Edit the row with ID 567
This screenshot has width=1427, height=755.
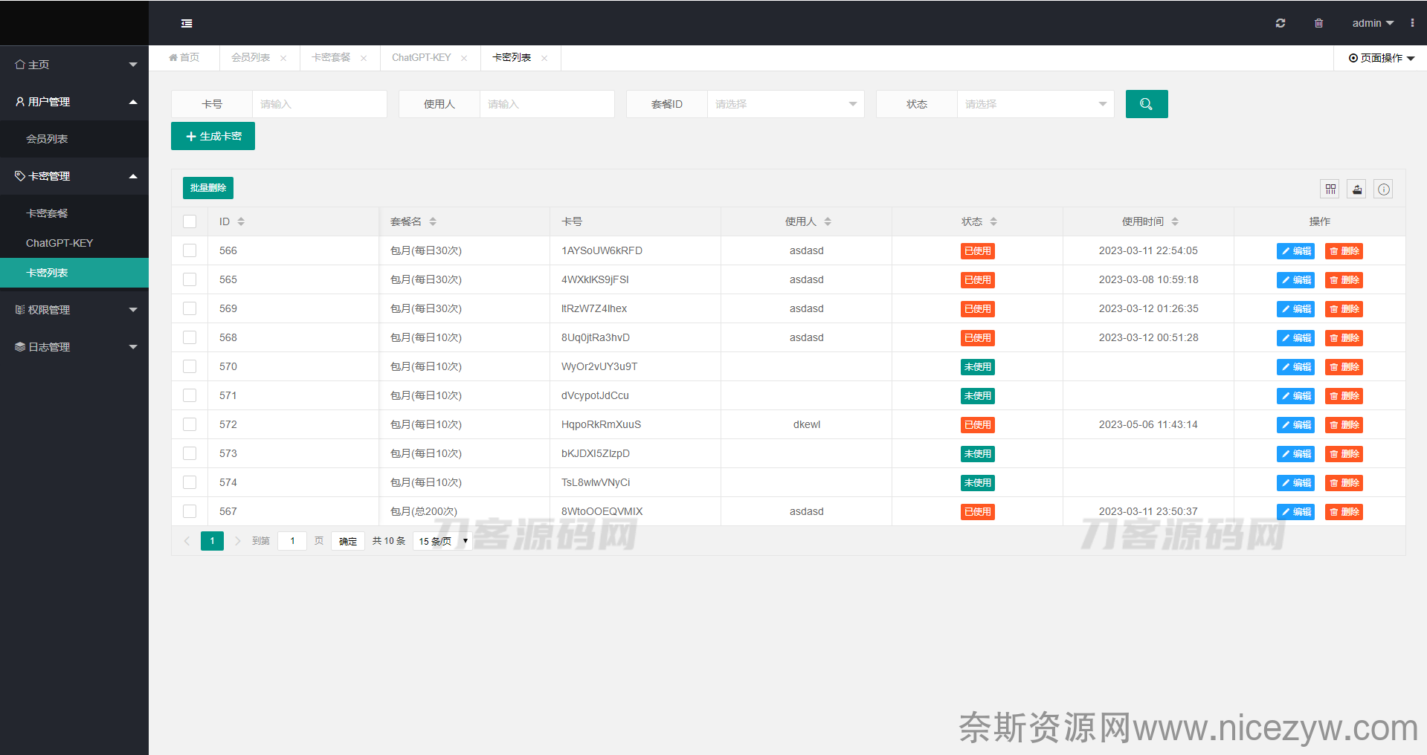pos(1295,512)
